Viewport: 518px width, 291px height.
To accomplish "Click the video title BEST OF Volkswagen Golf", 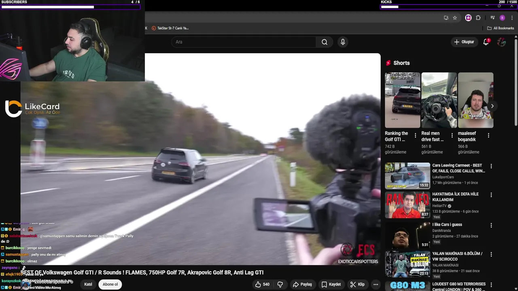I will pos(142,273).
